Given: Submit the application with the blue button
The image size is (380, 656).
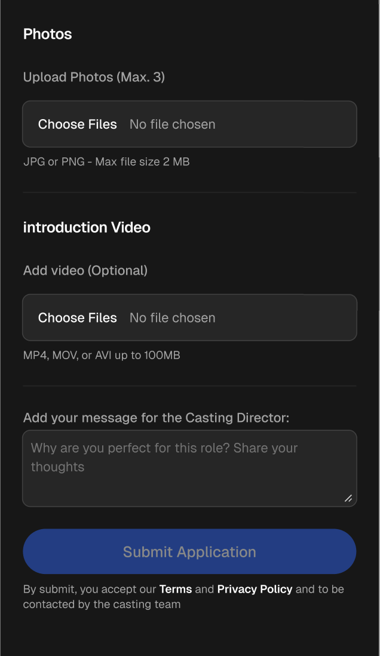Looking at the screenshot, I should [x=189, y=551].
